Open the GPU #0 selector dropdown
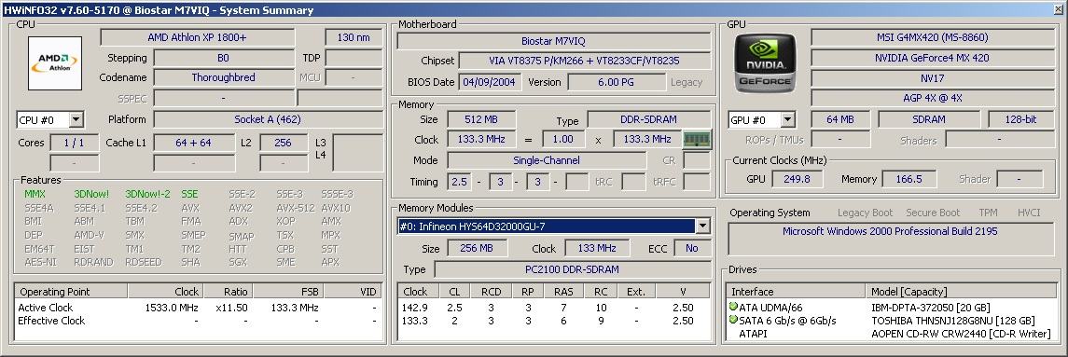The height and width of the screenshot is (357, 1068). pyautogui.click(x=787, y=120)
